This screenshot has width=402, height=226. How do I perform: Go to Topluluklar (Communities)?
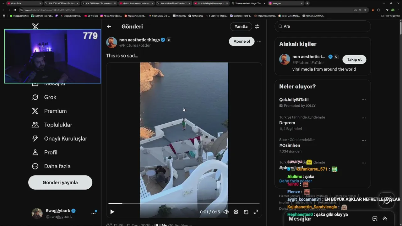[x=52, y=125]
